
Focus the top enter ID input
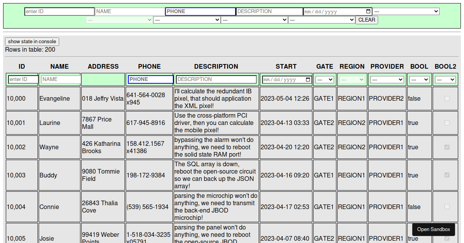(x=59, y=12)
